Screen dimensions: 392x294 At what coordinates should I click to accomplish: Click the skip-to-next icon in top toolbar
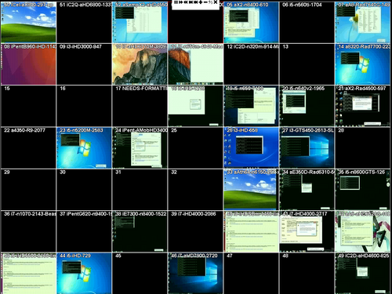point(191,2)
